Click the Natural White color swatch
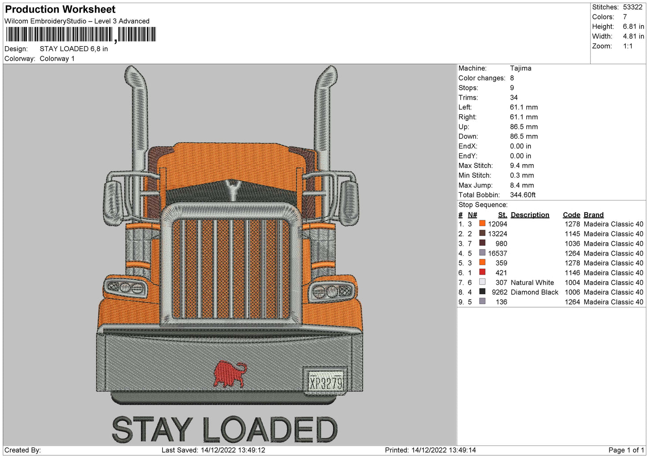649x458 pixels. (x=482, y=282)
